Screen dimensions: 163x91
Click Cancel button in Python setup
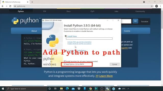(115, 64)
